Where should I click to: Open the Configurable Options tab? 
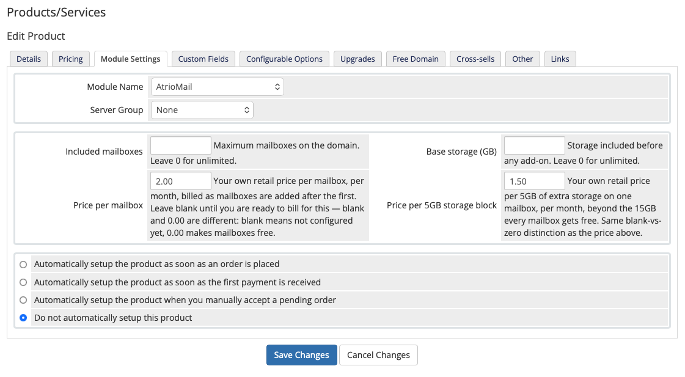[284, 59]
